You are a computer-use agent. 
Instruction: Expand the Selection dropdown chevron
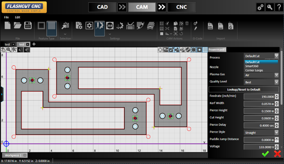coord(65,34)
